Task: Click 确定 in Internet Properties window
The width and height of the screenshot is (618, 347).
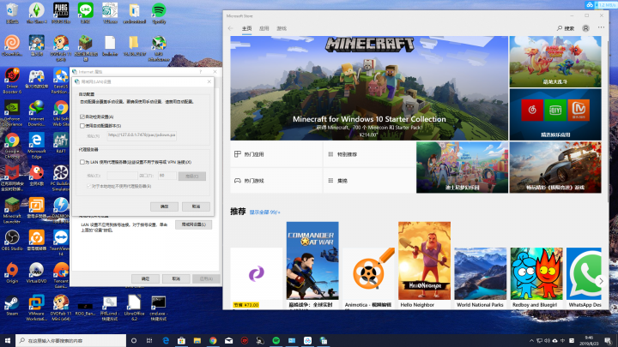Action: pyautogui.click(x=145, y=278)
